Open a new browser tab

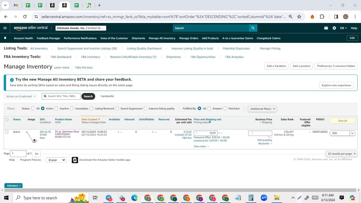pos(99,5)
